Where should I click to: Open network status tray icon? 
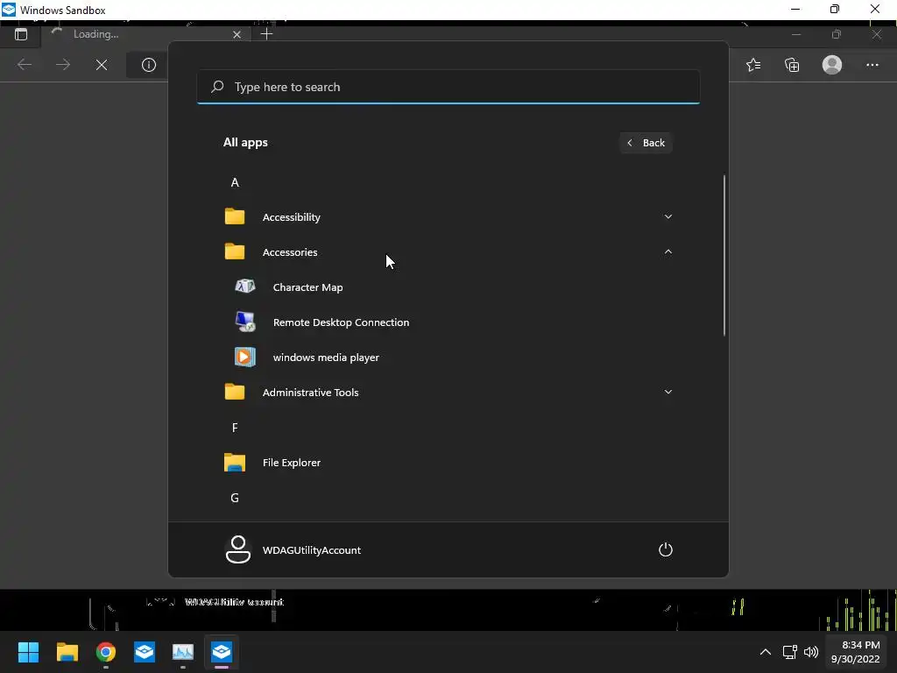[x=789, y=652]
